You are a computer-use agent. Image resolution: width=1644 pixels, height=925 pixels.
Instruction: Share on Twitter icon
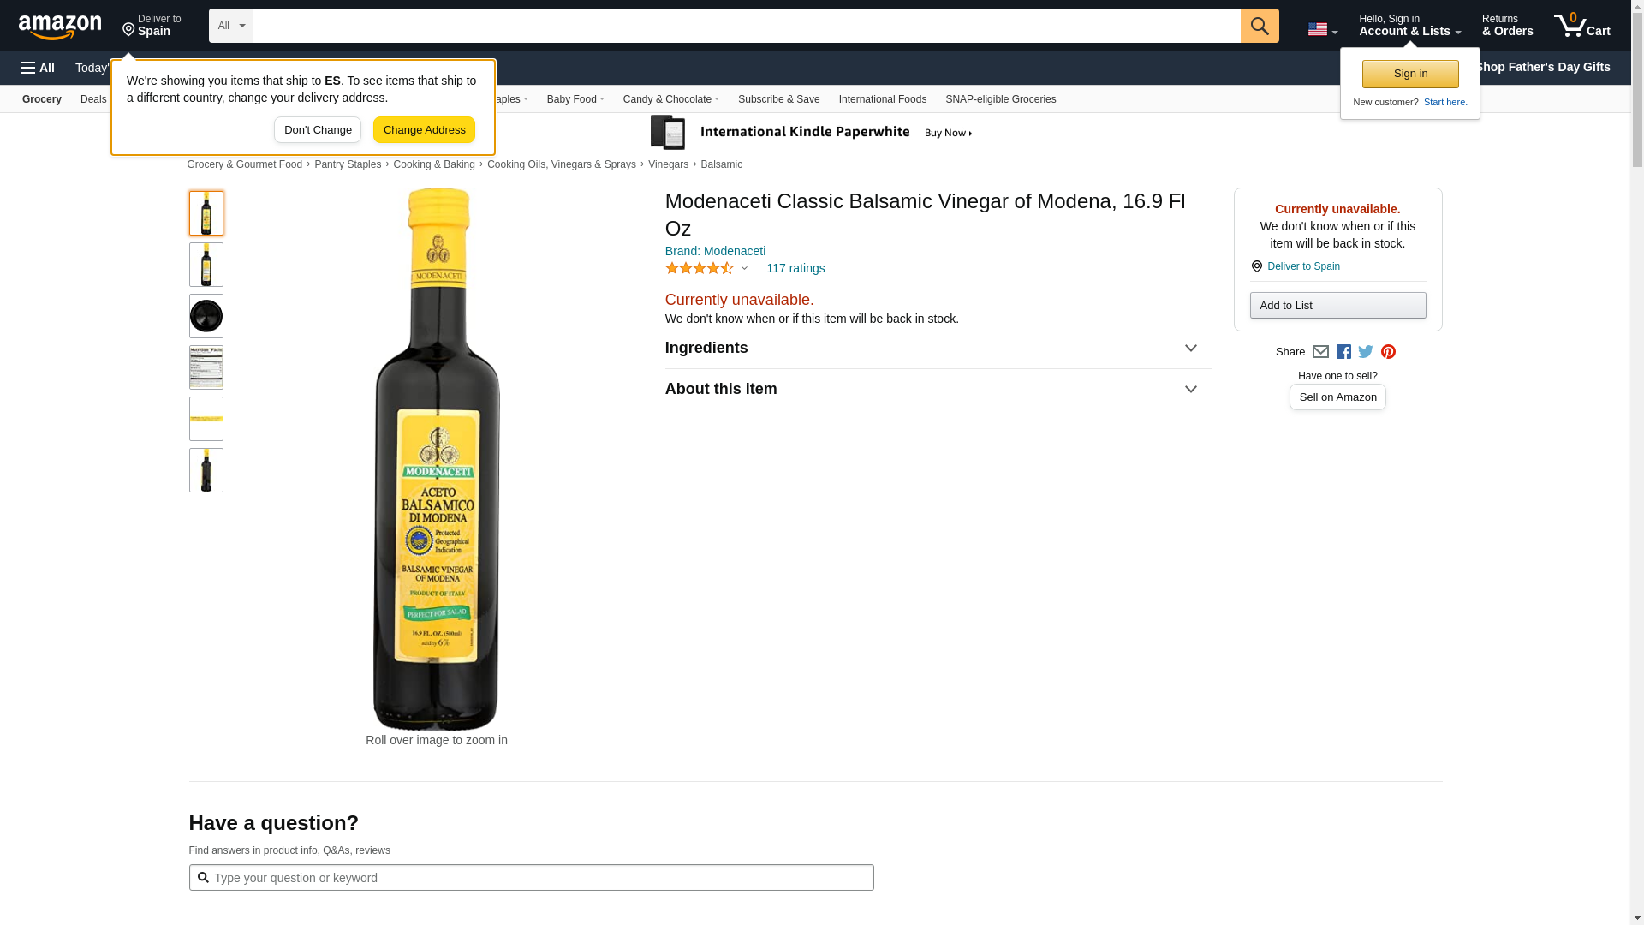click(1366, 352)
